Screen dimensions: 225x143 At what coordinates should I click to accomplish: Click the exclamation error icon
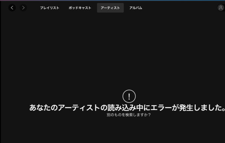click(x=129, y=96)
